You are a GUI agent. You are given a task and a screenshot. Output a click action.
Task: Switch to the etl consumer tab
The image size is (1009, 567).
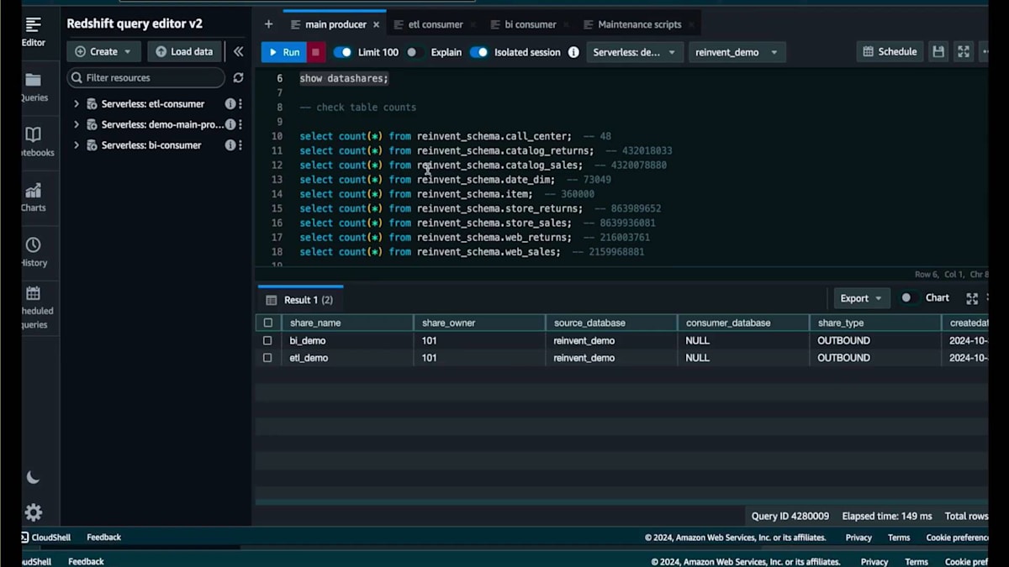[435, 25]
